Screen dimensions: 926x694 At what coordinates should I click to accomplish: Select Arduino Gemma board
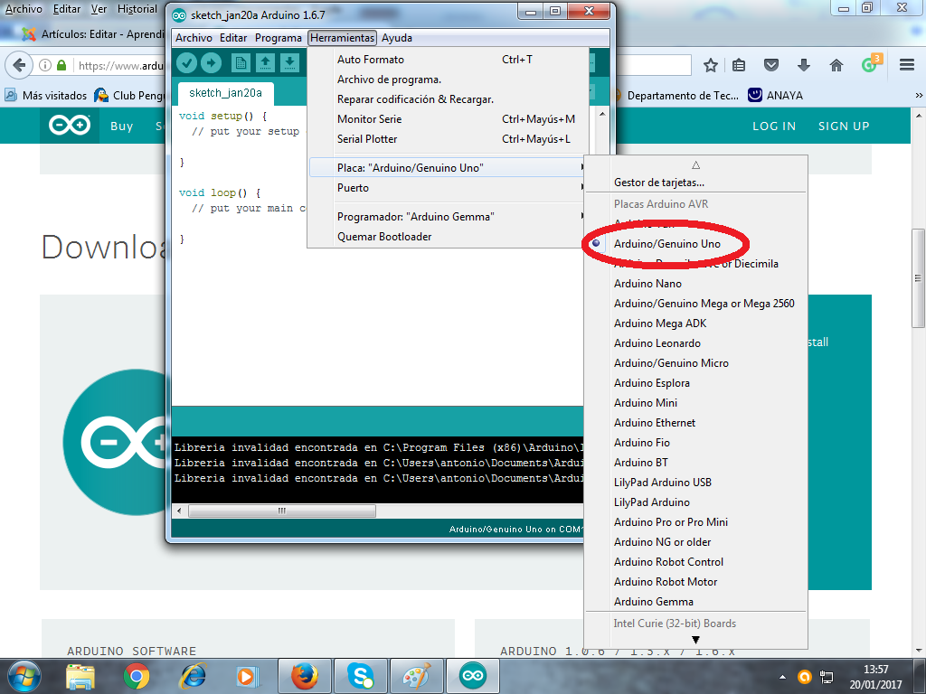pyautogui.click(x=695, y=601)
